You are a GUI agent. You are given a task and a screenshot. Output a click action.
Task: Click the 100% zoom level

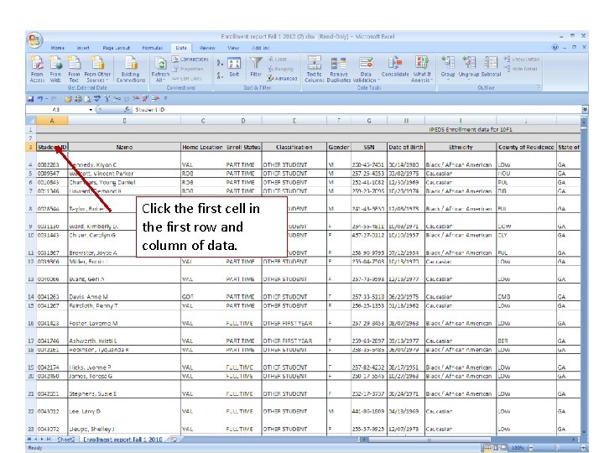click(x=518, y=448)
